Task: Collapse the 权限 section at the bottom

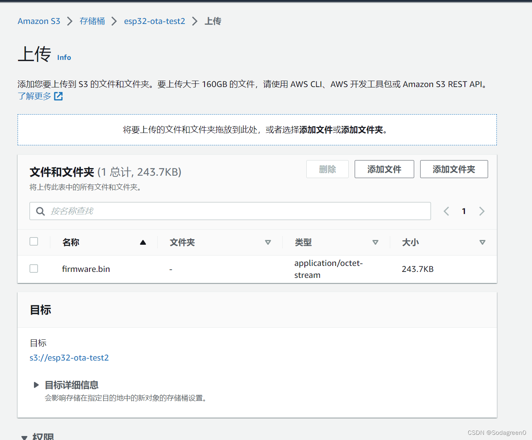Action: (24, 436)
